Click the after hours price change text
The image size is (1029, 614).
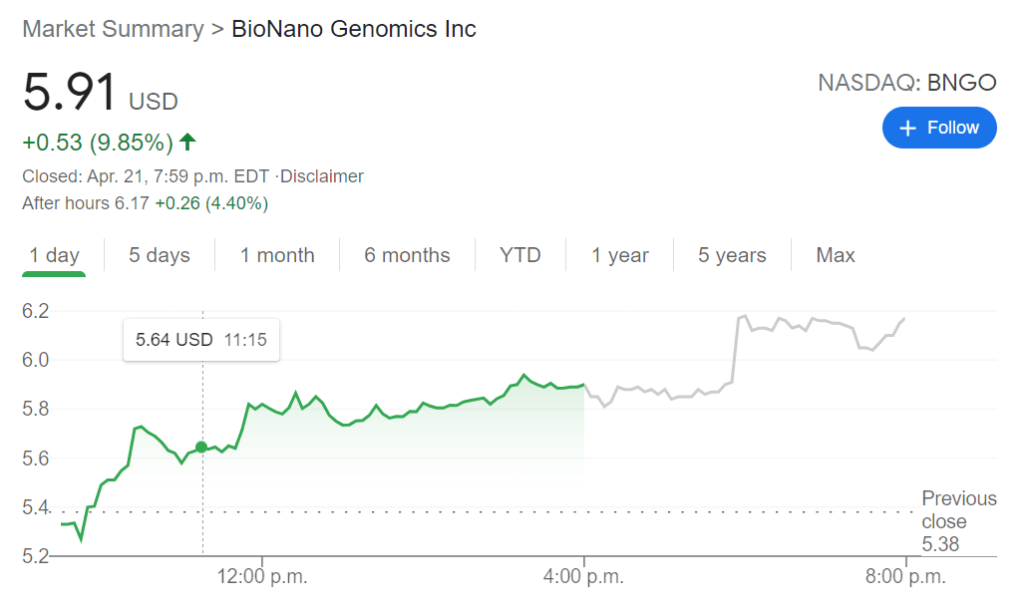pyautogui.click(x=147, y=202)
